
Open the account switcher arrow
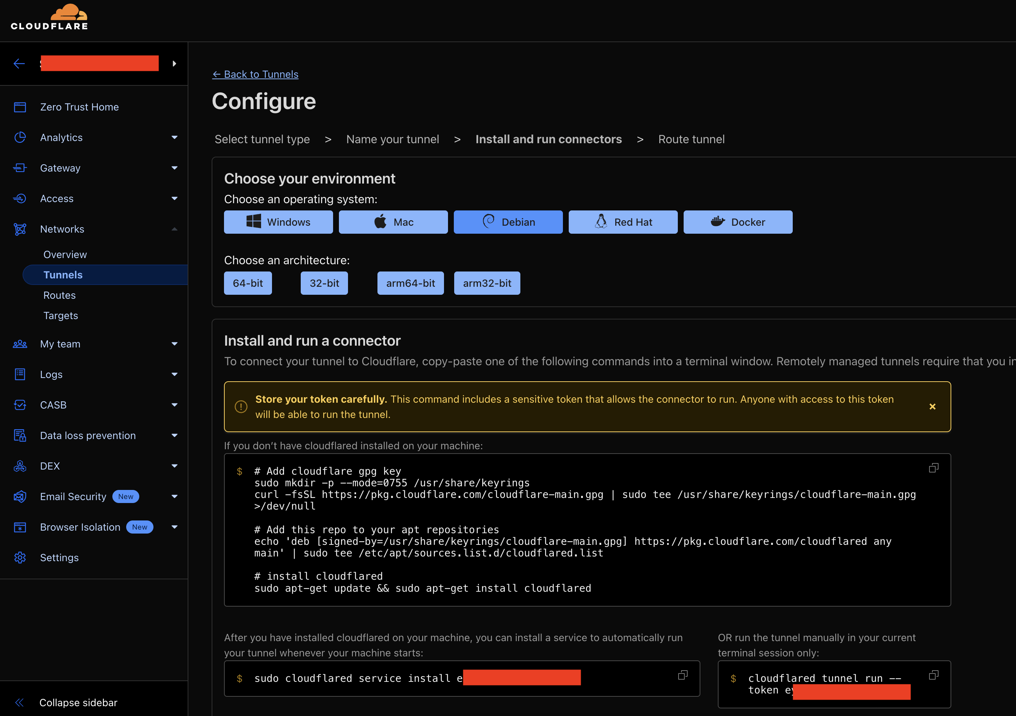coord(174,64)
